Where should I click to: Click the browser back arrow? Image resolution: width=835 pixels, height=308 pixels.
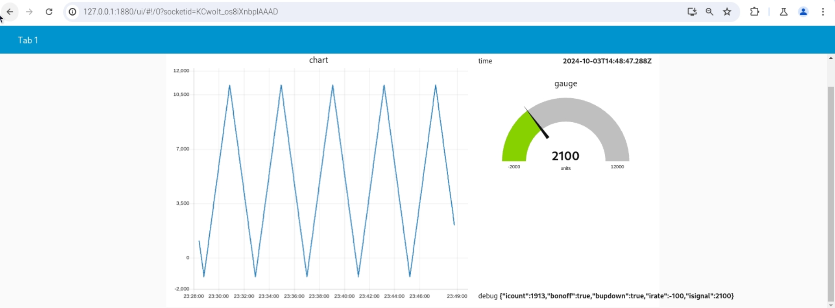point(10,12)
